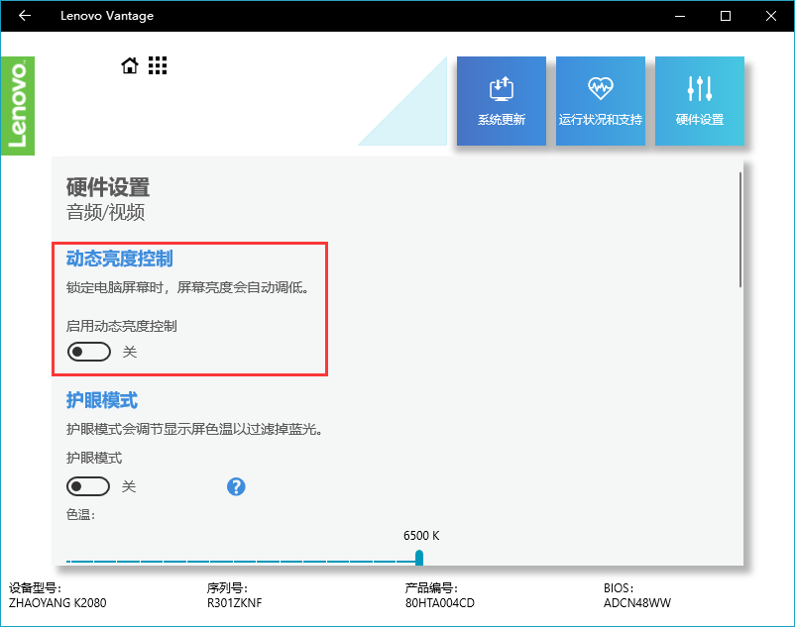Click the vertical scrollbar of the settings panel

click(740, 230)
